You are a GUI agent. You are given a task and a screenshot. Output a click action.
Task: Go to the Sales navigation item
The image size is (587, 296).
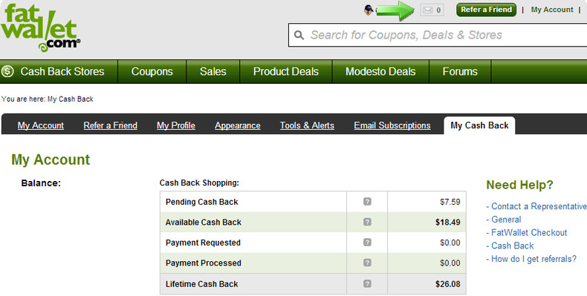click(213, 71)
